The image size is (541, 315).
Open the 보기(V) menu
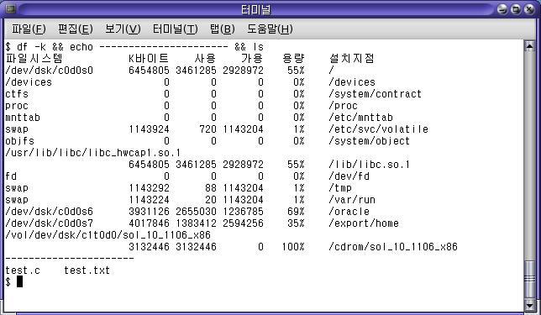coord(123,29)
